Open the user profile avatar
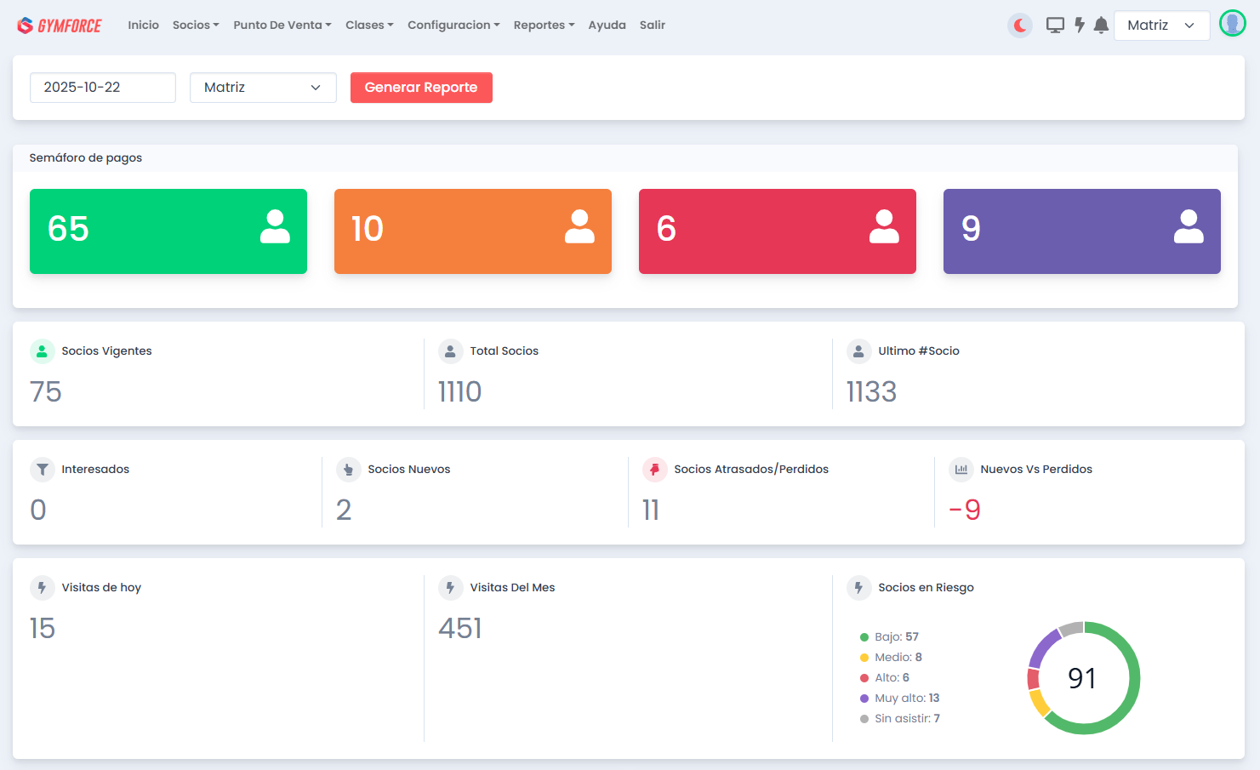The image size is (1260, 770). [x=1232, y=24]
